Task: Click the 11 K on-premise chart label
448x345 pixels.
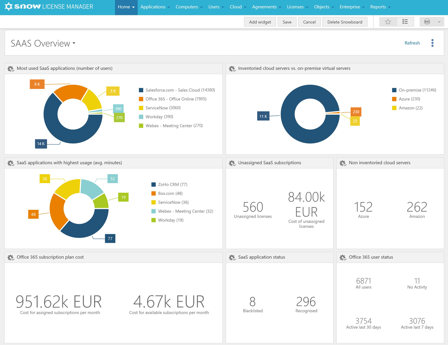Action: pos(263,116)
